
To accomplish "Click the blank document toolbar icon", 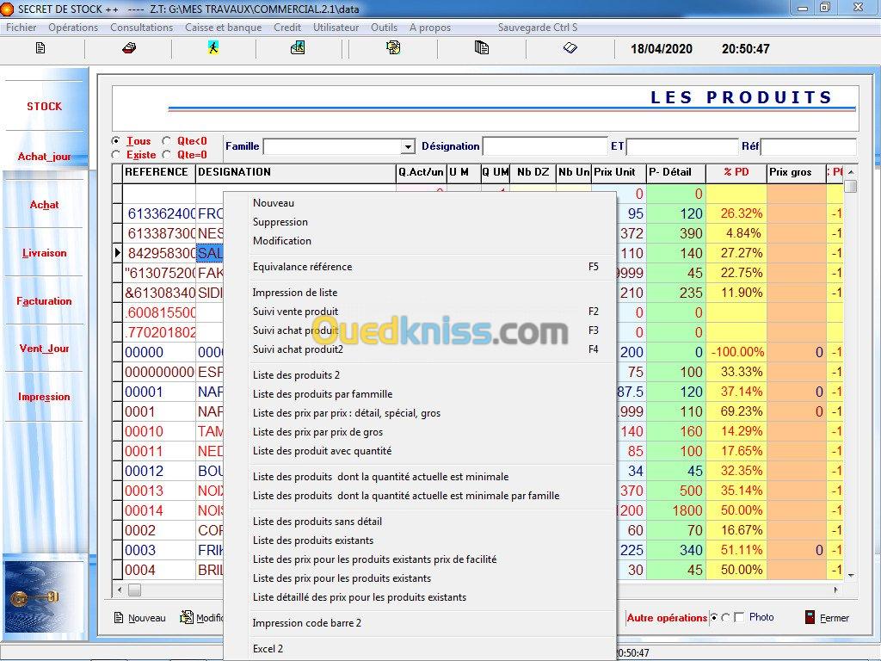I will pyautogui.click(x=40, y=48).
